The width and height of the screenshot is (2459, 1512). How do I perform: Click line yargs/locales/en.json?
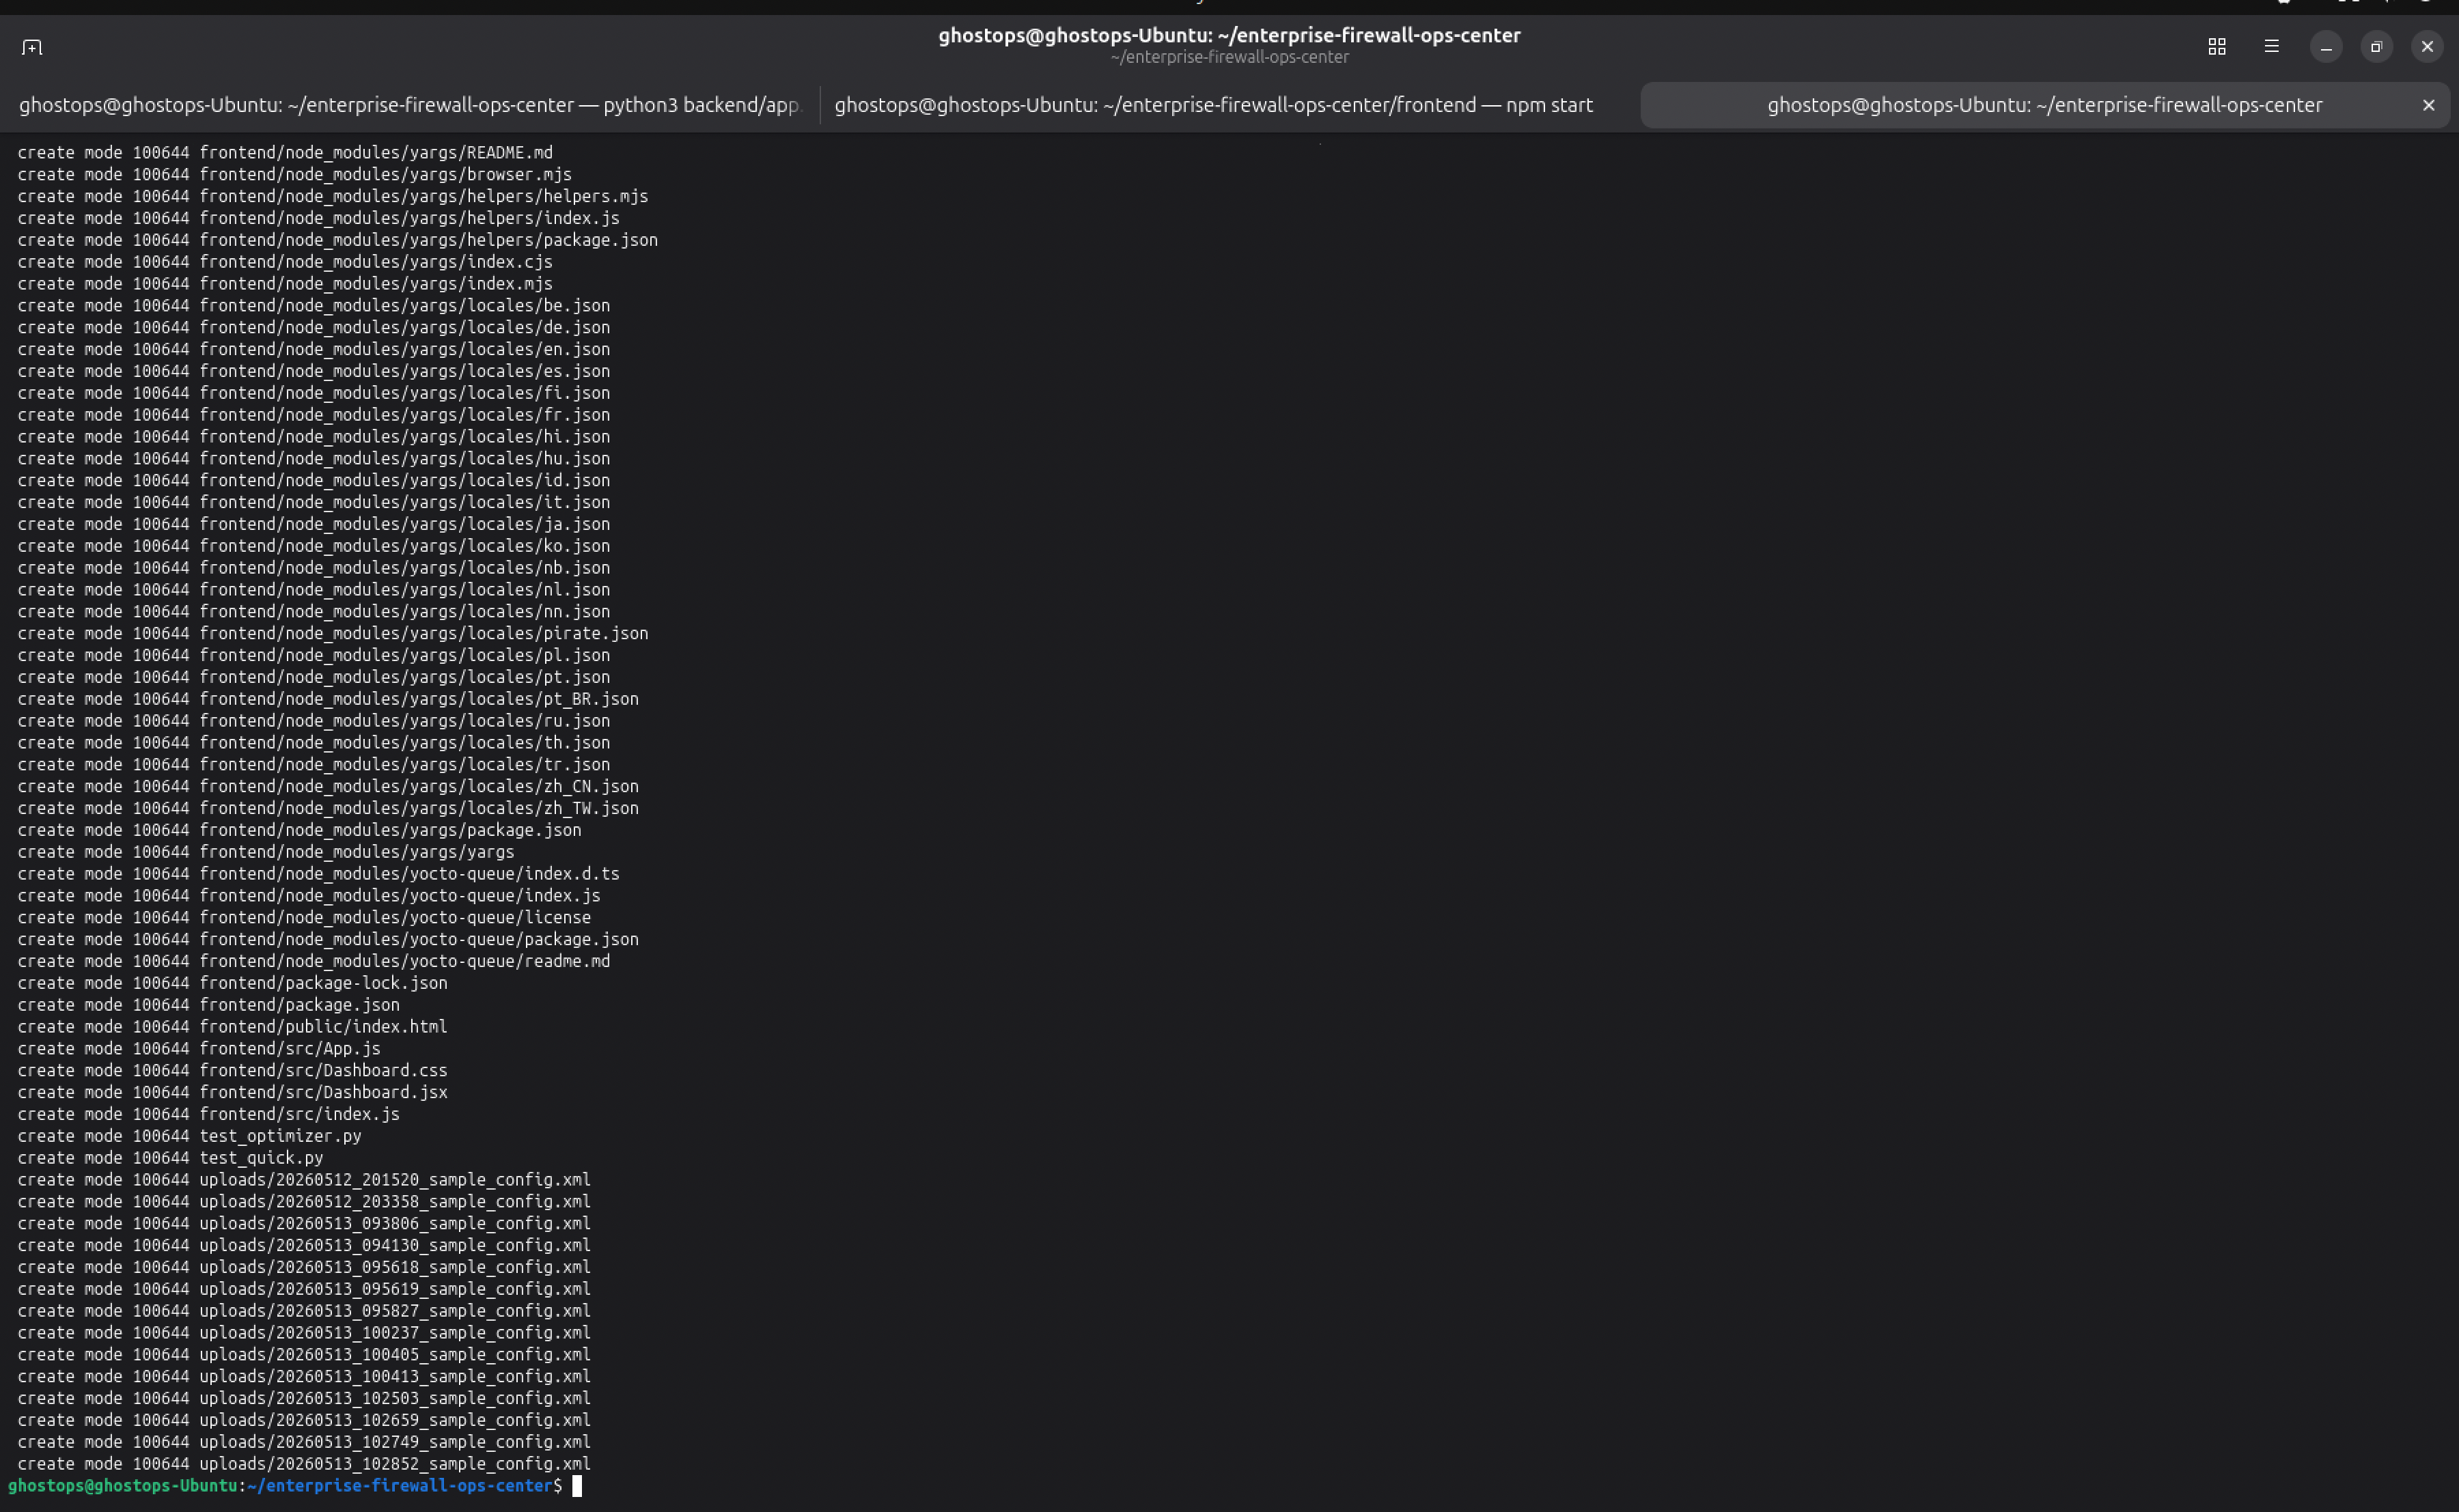(314, 350)
